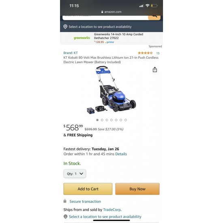Click the bottom location pin icon

click(x=65, y=217)
